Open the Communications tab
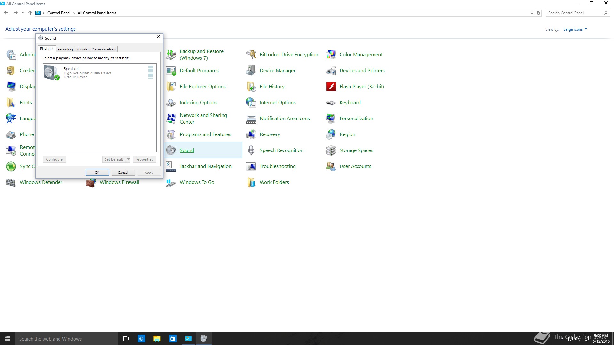Image resolution: width=614 pixels, height=345 pixels. tap(104, 49)
